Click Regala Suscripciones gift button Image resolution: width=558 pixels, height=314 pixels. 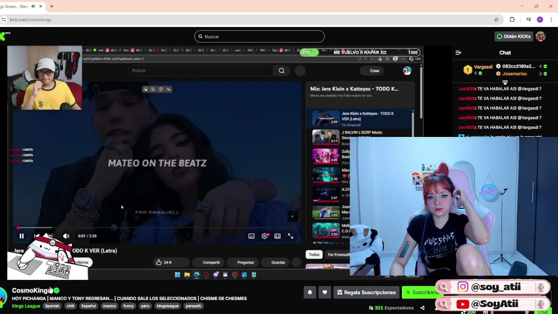366,293
